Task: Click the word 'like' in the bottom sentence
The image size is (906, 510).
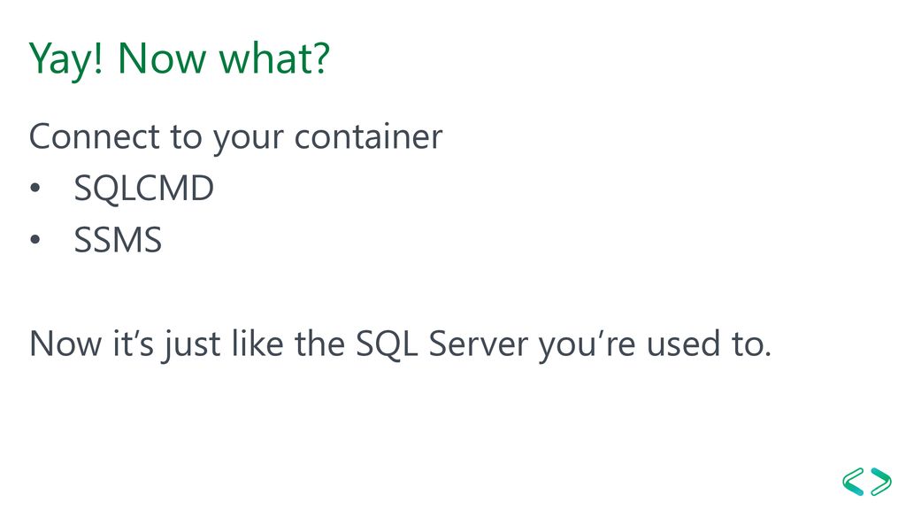Action: click(x=257, y=344)
